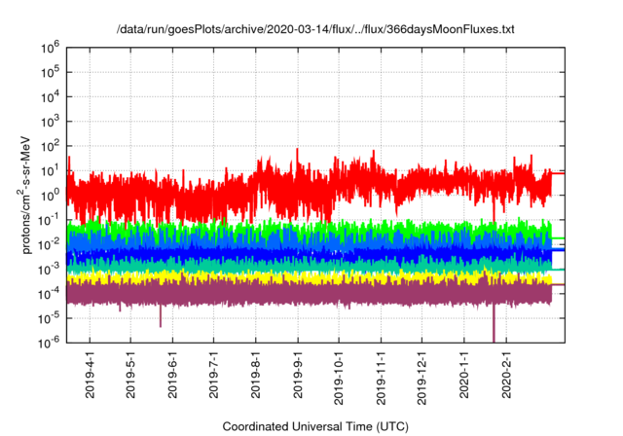
Task: Select the 2019-11-1 date tick label
Action: tap(381, 378)
